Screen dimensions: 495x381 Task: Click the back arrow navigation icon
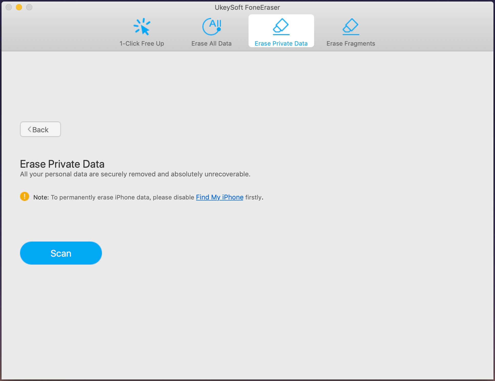click(29, 129)
